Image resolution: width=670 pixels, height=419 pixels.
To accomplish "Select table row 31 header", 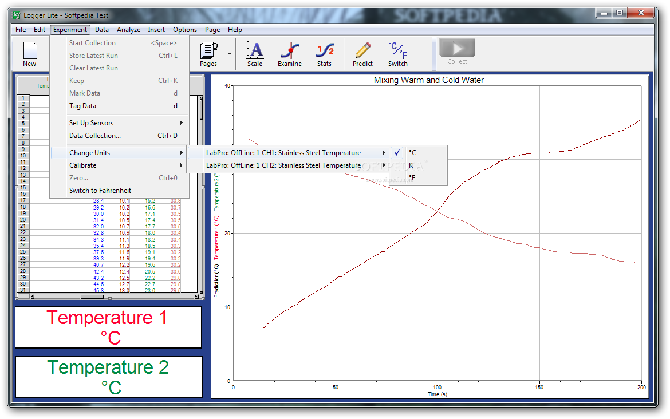I will [23, 290].
